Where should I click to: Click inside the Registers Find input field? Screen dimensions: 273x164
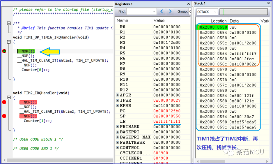click(139, 11)
